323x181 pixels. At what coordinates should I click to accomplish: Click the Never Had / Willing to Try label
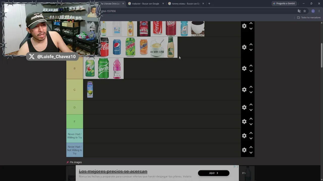coord(74,136)
